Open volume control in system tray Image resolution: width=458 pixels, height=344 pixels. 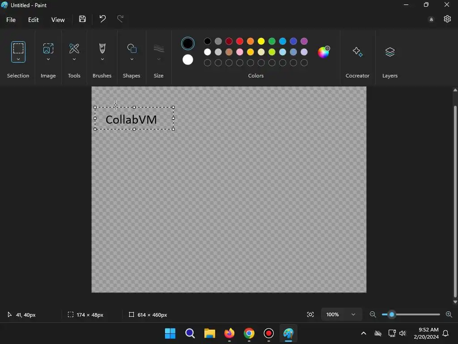403,333
